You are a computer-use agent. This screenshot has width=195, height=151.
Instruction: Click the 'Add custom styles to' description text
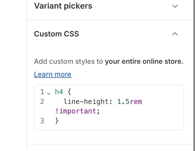[68, 61]
